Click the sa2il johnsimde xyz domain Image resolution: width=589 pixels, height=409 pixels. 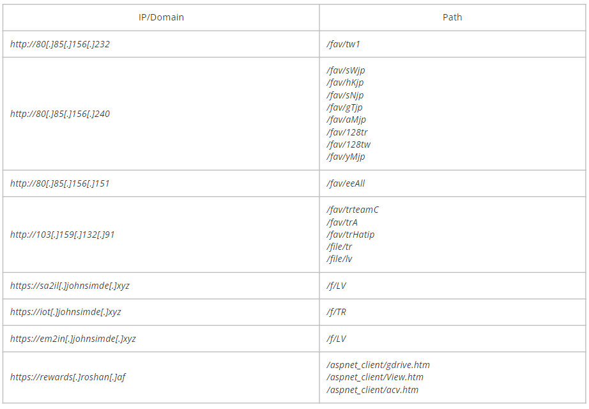pos(70,286)
